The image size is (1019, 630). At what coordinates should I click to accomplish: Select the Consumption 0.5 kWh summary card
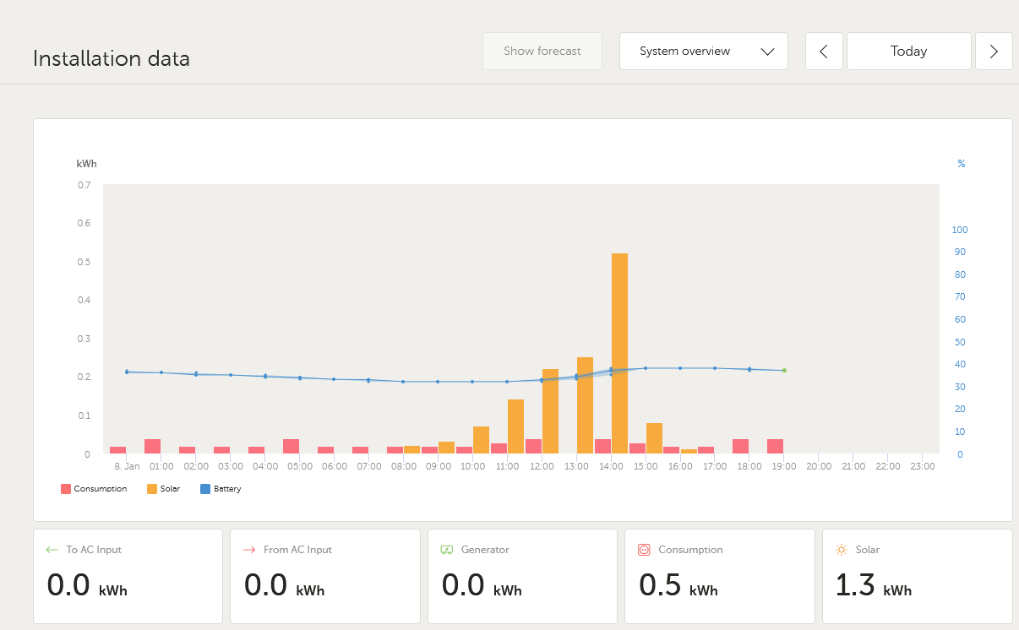coord(719,576)
